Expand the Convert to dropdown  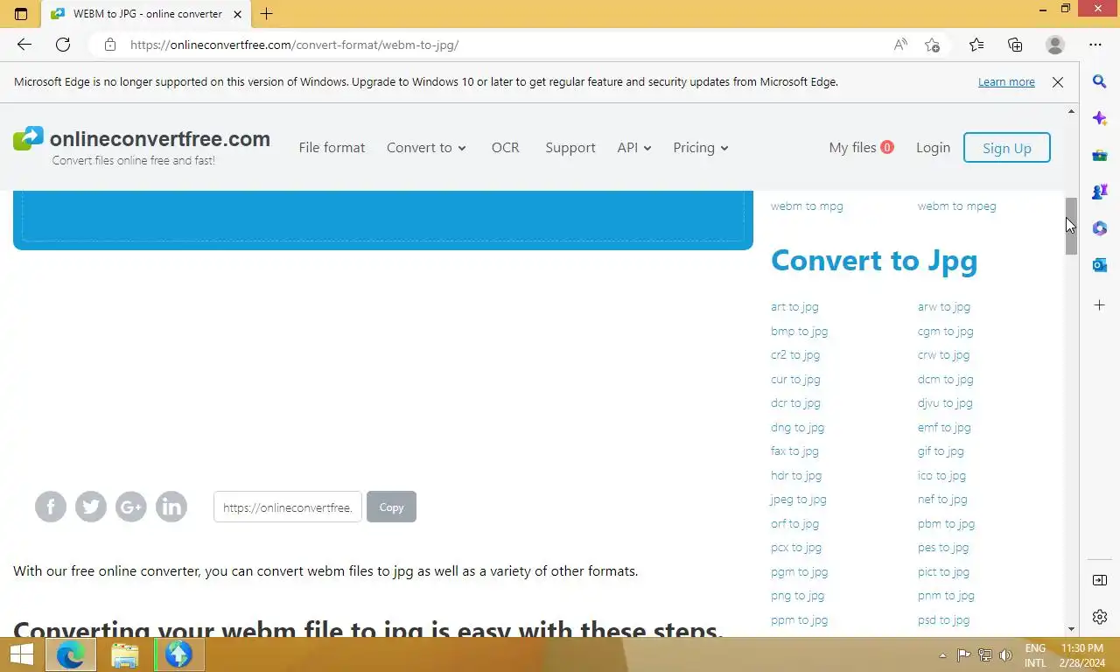tap(426, 148)
